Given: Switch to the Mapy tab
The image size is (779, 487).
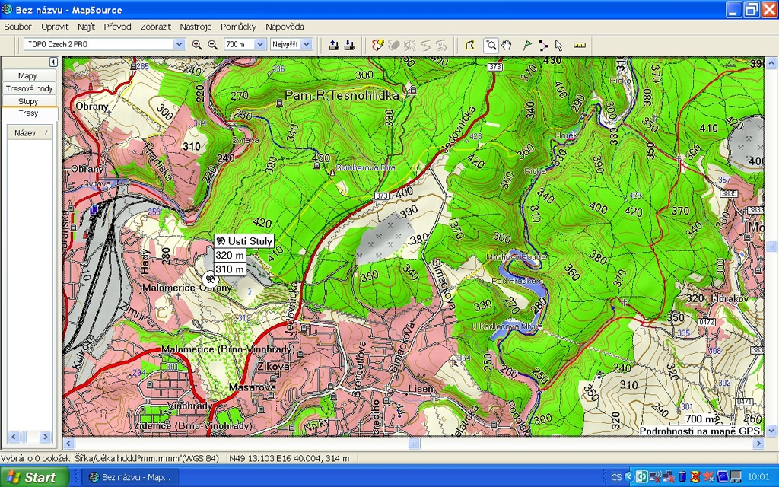Looking at the screenshot, I should click(x=29, y=75).
